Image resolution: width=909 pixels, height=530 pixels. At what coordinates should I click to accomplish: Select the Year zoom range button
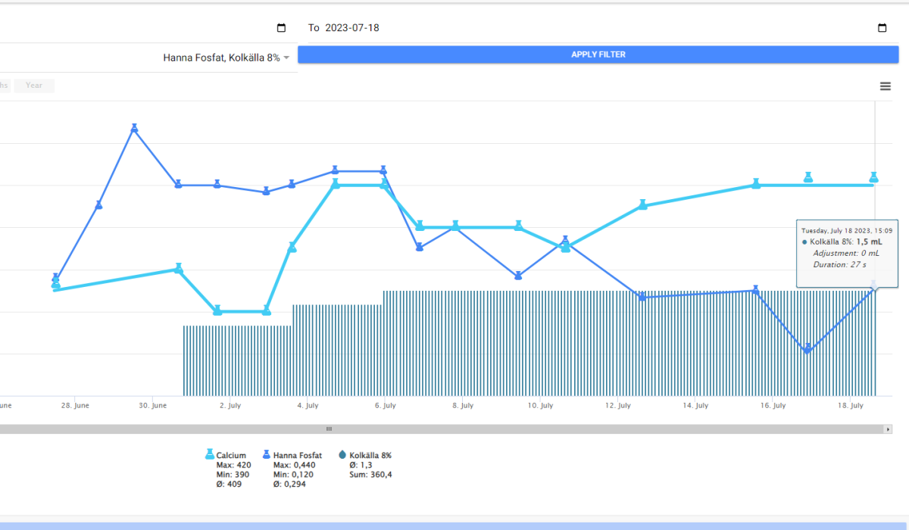[34, 86]
